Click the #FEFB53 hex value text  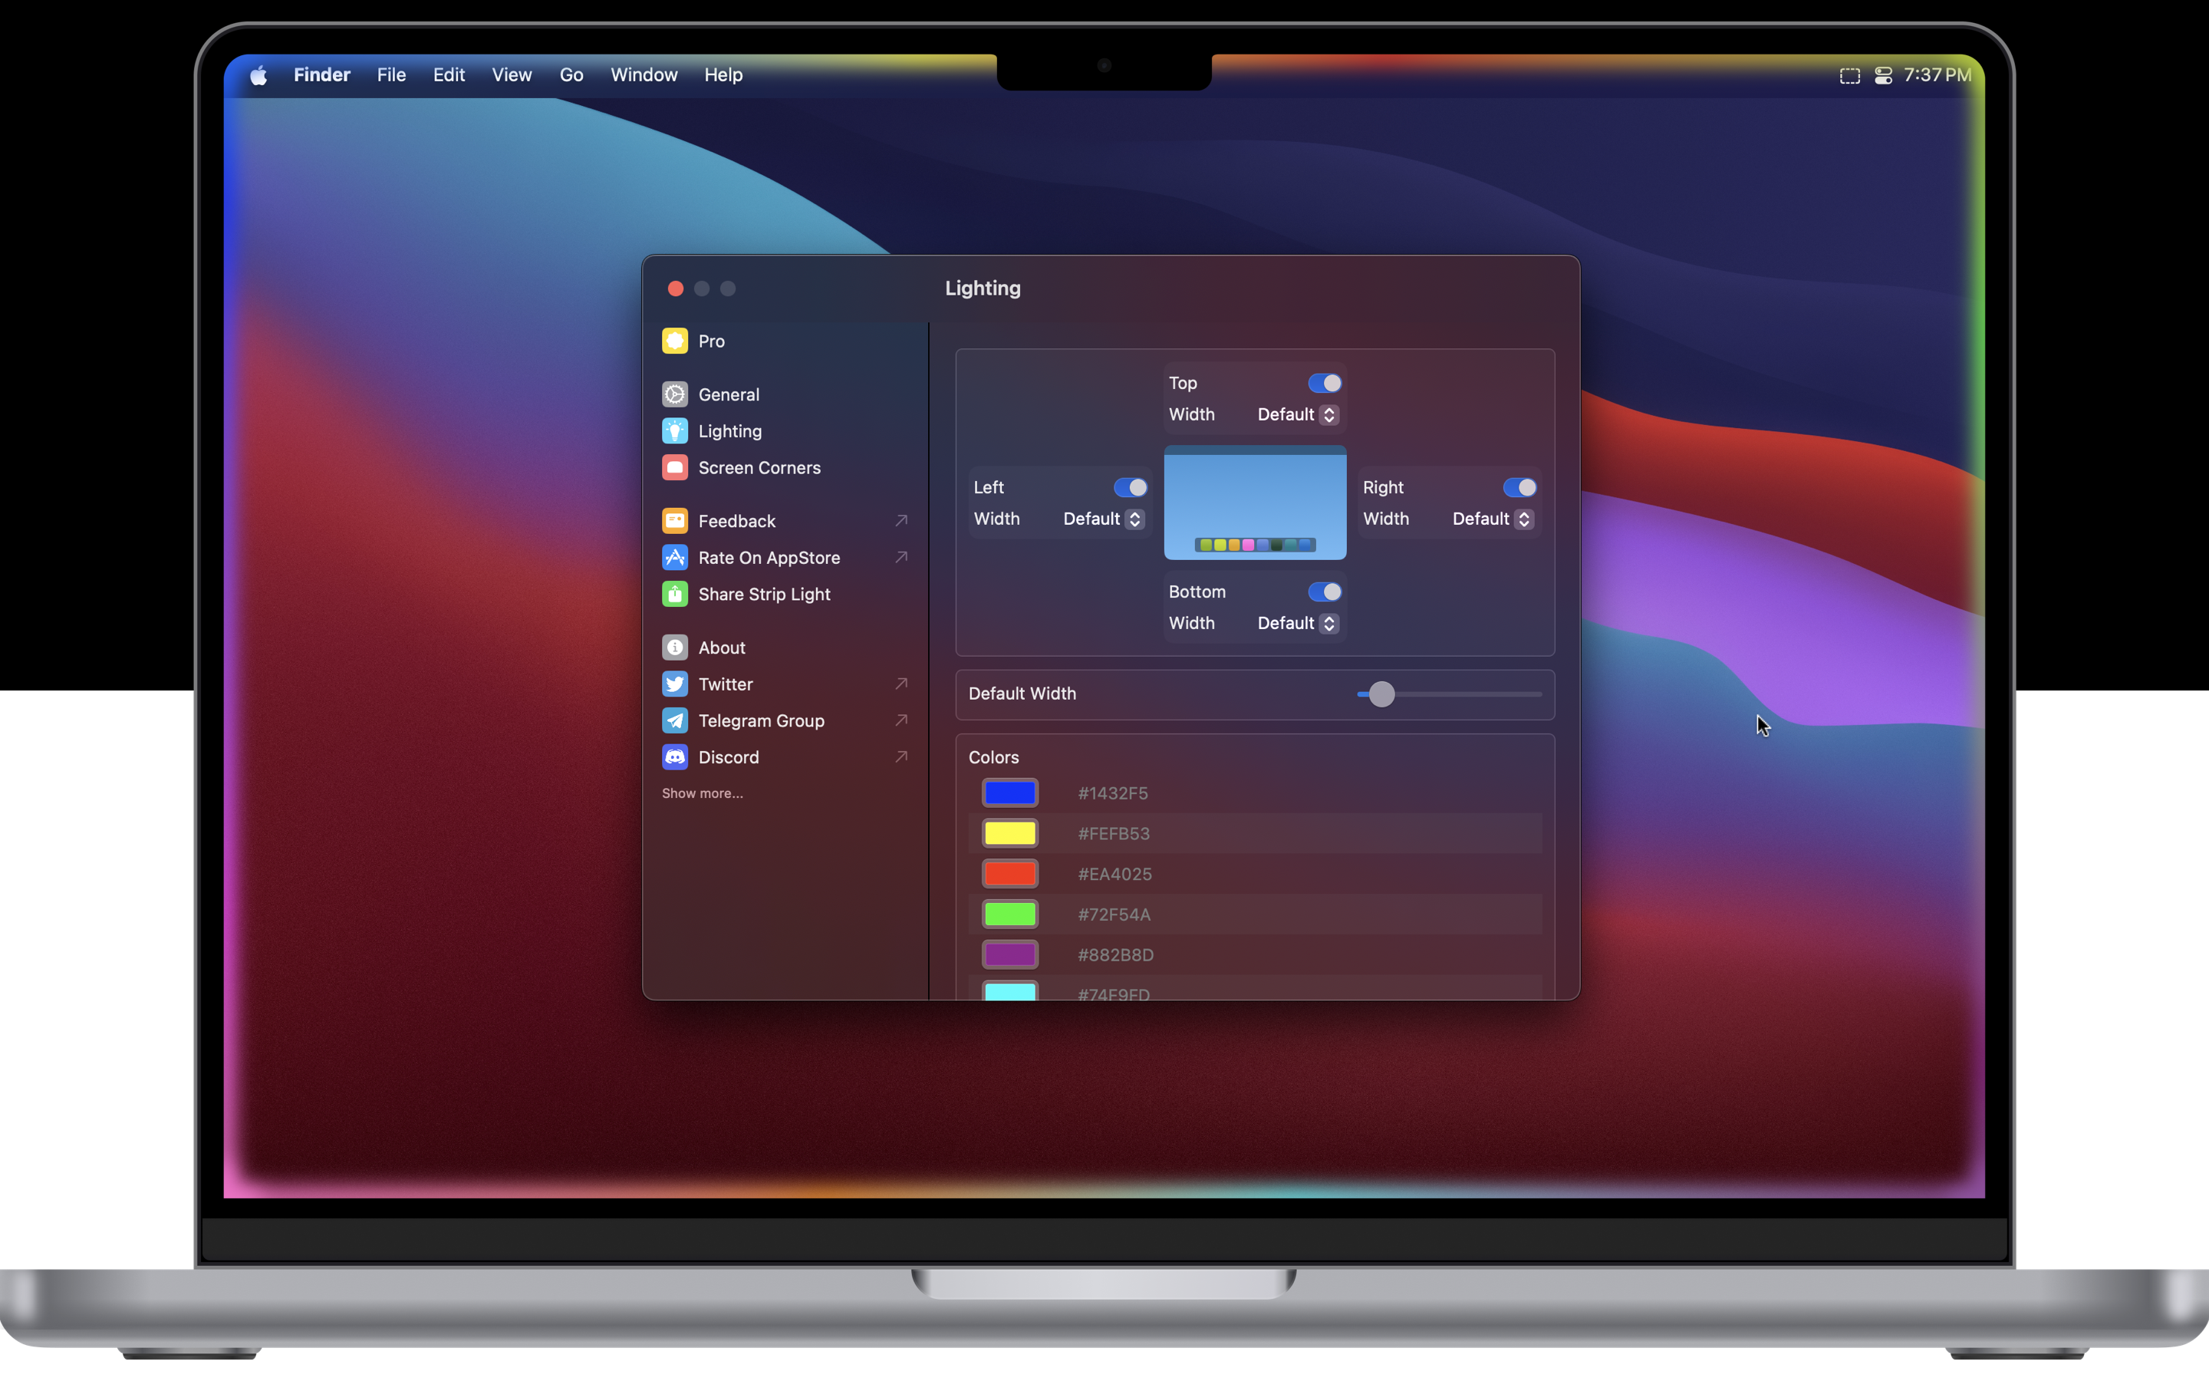pos(1114,833)
